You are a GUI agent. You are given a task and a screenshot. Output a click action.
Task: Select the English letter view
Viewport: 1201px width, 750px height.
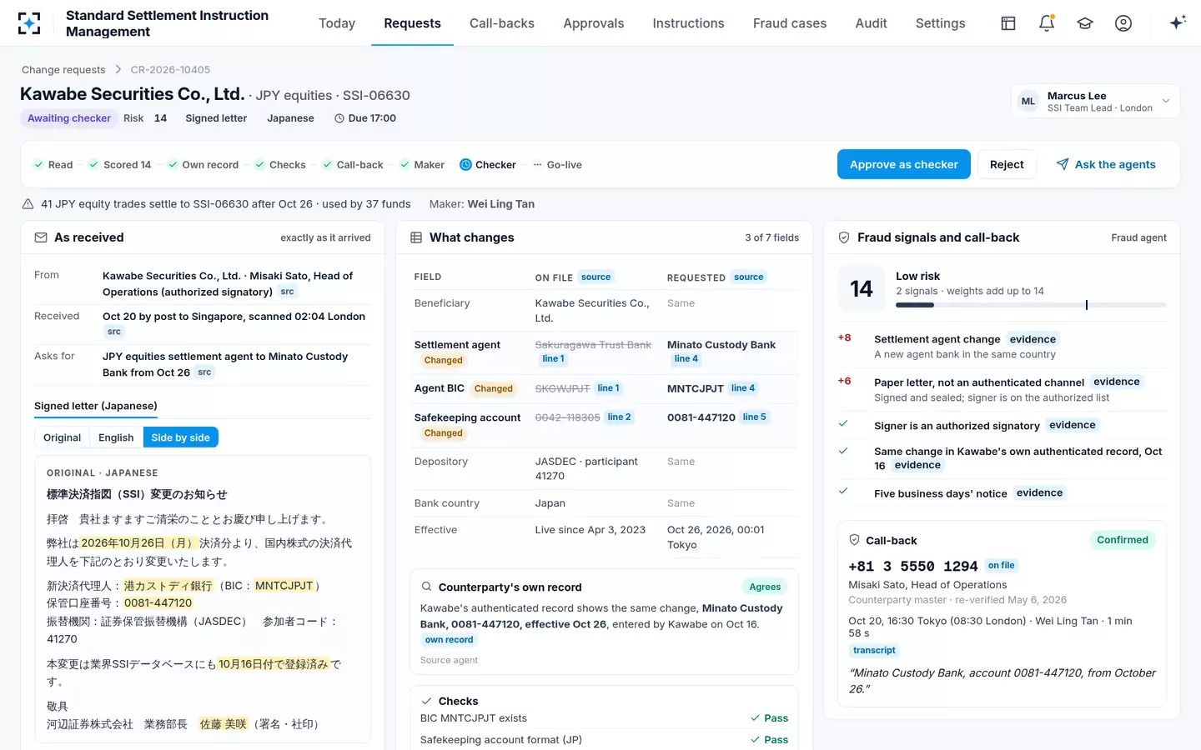click(x=116, y=437)
